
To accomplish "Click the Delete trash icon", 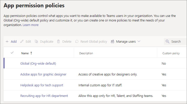I will pyautogui.click(x=58, y=41).
